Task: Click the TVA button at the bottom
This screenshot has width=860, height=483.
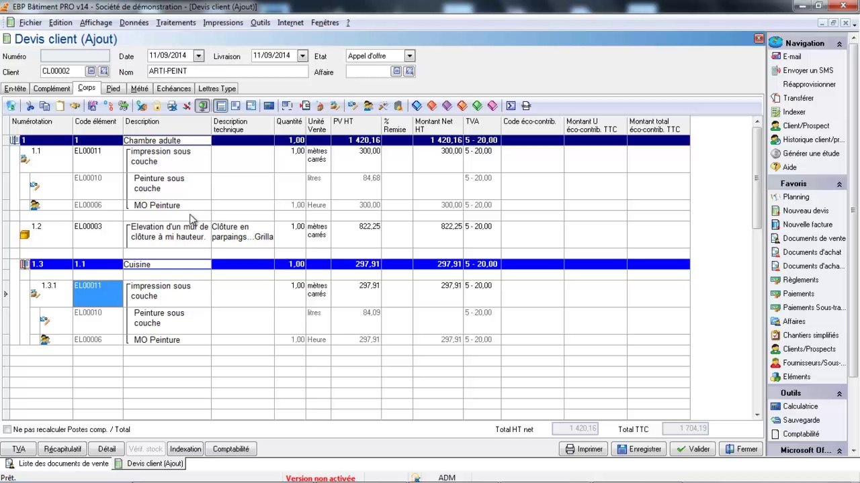Action: (19, 449)
